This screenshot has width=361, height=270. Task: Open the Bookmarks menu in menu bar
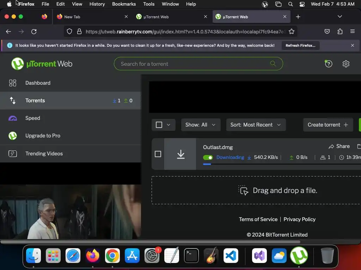(x=124, y=4)
